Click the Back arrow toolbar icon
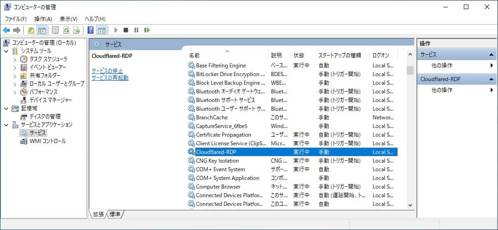 tap(6, 30)
